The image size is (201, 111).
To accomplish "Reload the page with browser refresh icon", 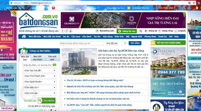I will [x=1, y=3].
